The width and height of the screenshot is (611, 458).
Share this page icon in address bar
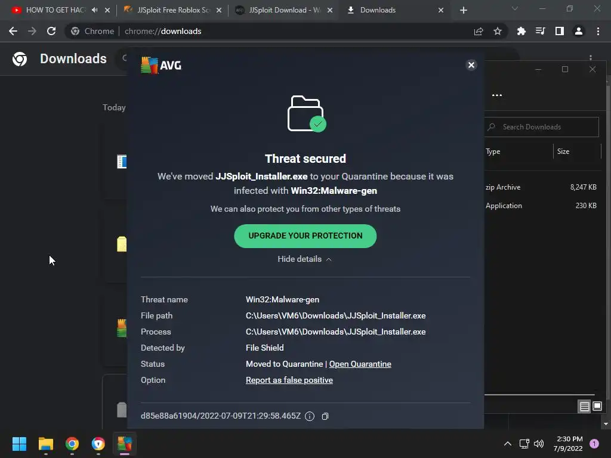(x=479, y=31)
